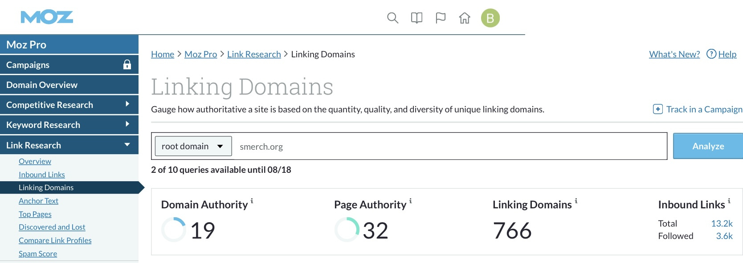Open Keyword Research menu item
Viewport: 743px width, 263px height.
pos(69,125)
